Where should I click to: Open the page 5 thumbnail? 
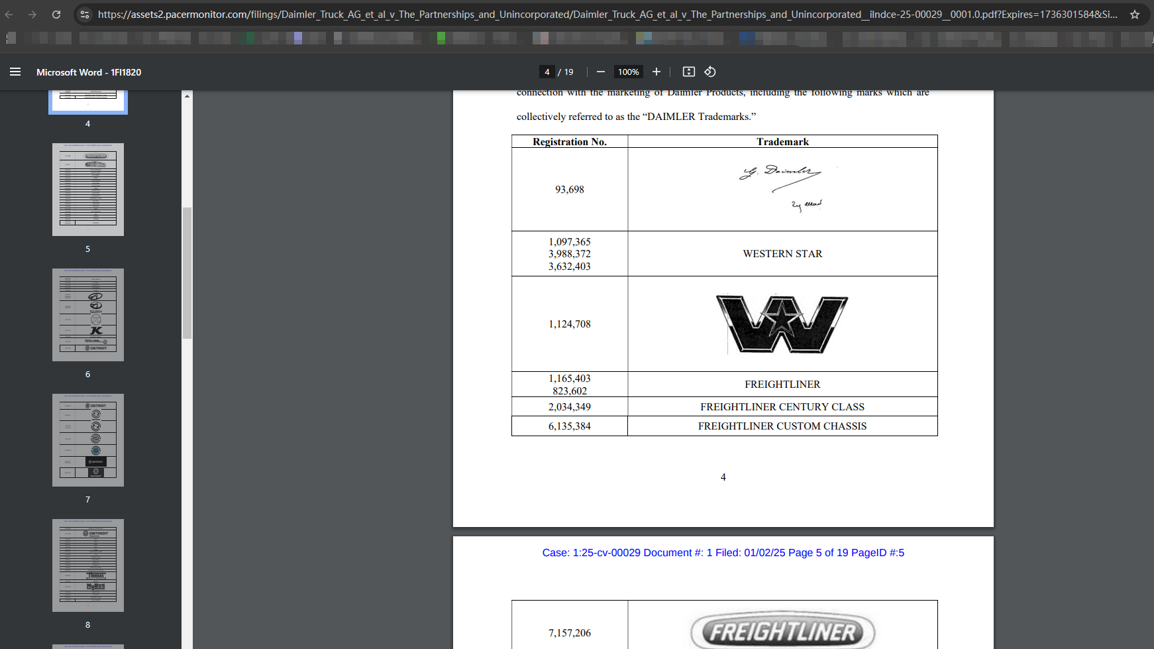88,190
